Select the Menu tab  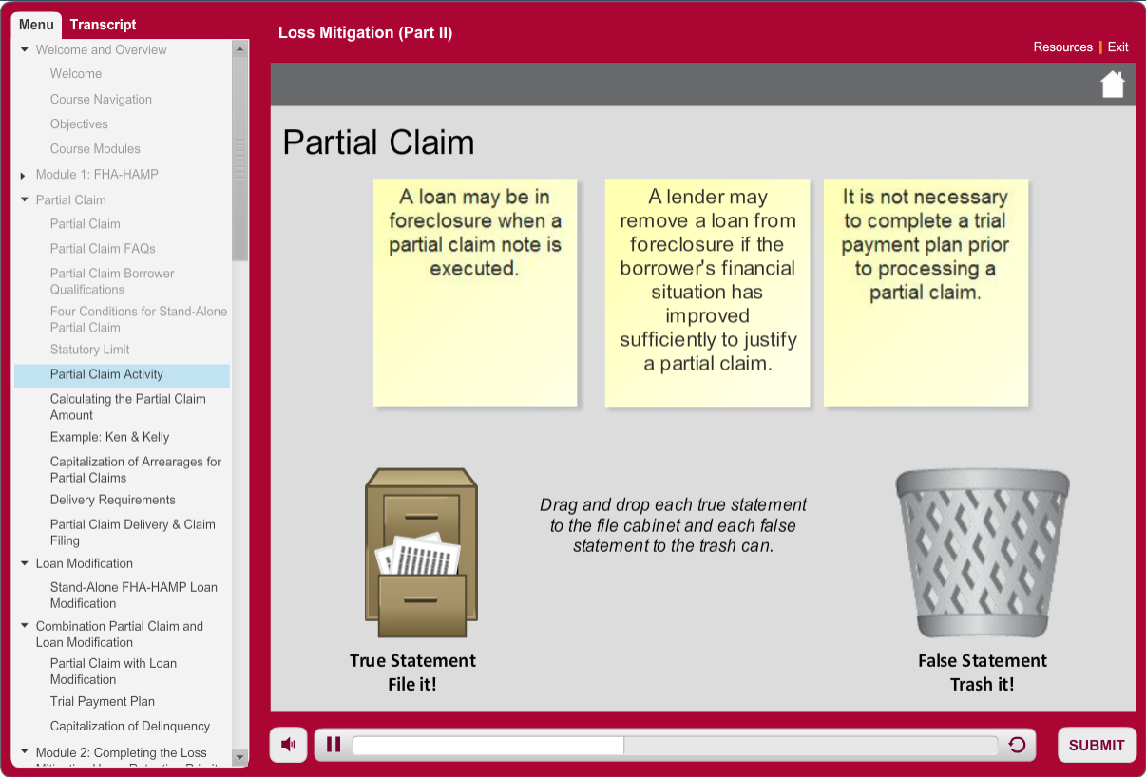[x=36, y=25]
